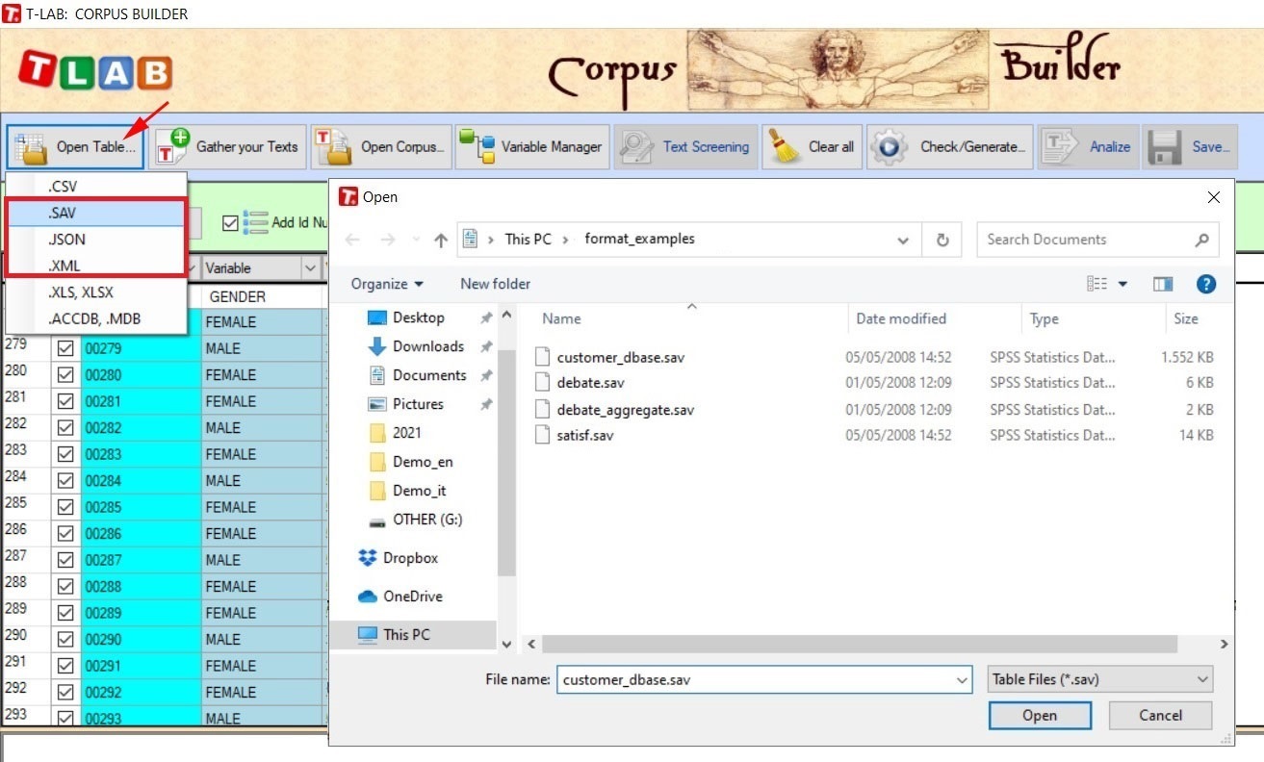The image size is (1264, 762).
Task: Choose .XML from Open Table menu
Action: point(96,266)
